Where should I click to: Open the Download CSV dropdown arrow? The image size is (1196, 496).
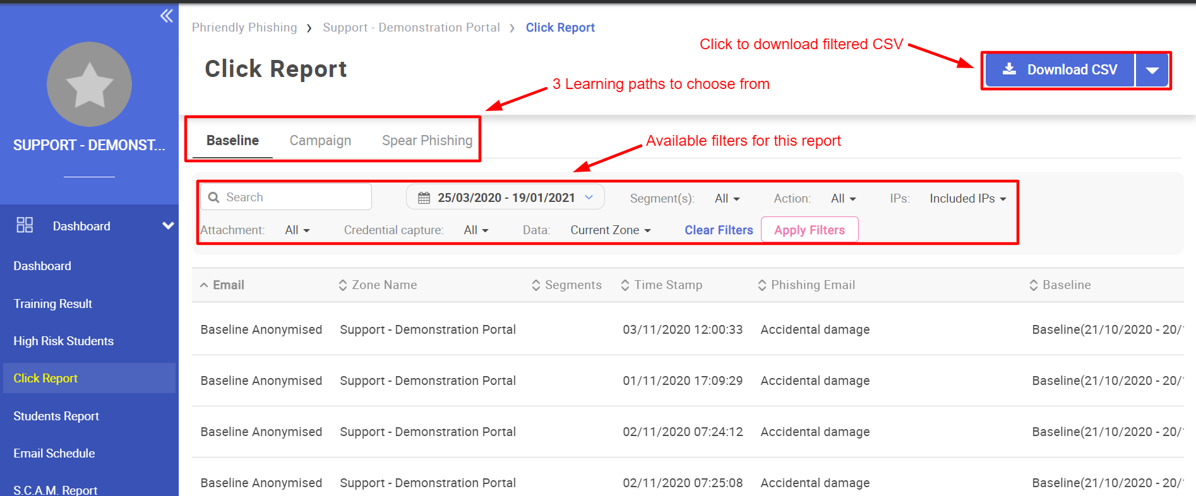(x=1152, y=70)
